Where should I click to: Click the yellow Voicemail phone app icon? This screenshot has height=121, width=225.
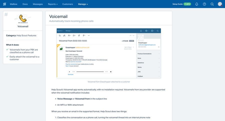click(x=23, y=19)
